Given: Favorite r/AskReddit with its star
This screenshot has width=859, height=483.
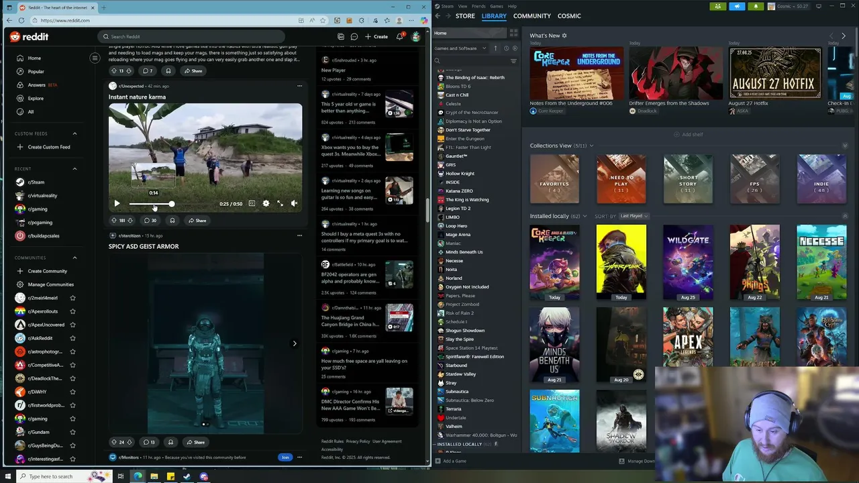Looking at the screenshot, I should [x=72, y=338].
